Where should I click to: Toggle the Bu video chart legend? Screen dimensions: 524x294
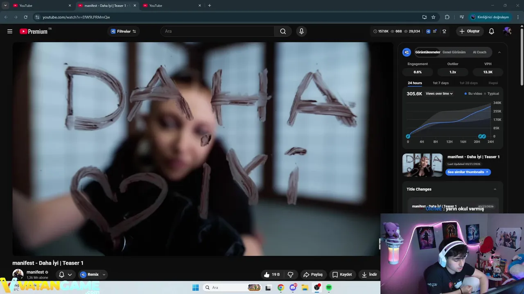(x=473, y=94)
